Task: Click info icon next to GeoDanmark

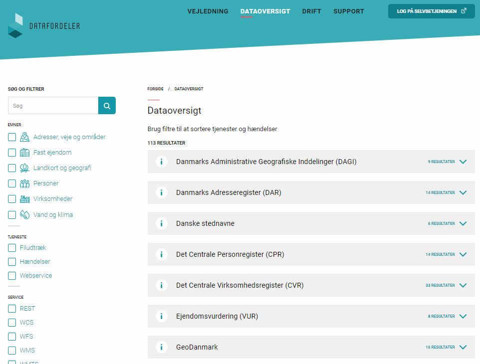Action: point(161,347)
